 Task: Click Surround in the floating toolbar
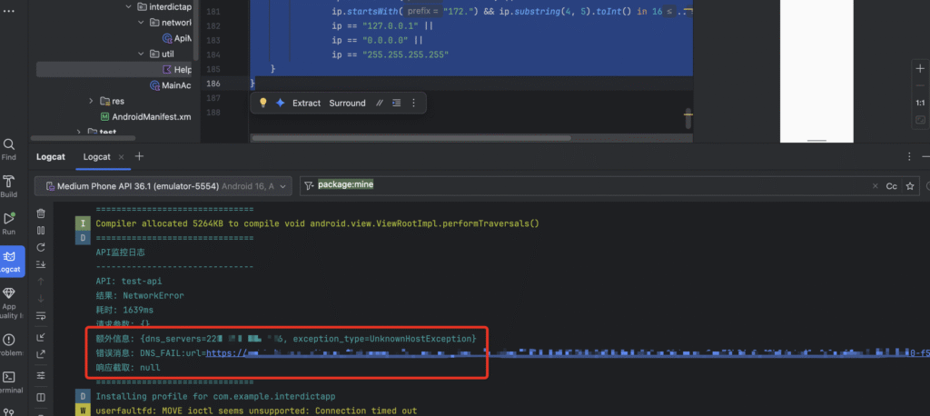[347, 103]
